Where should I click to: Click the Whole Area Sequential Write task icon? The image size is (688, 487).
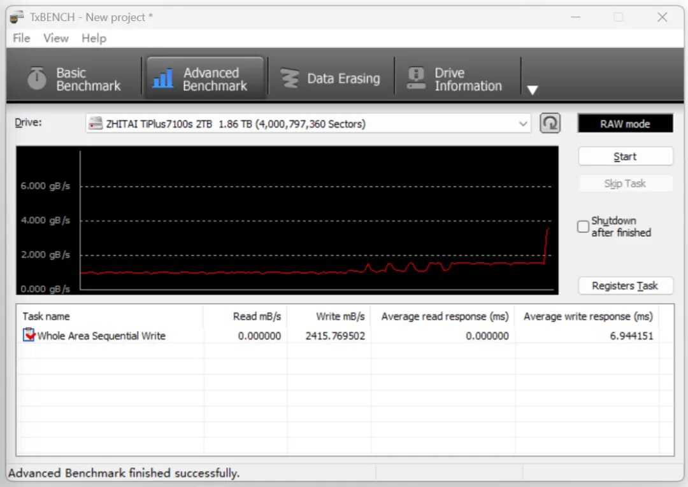coord(29,335)
